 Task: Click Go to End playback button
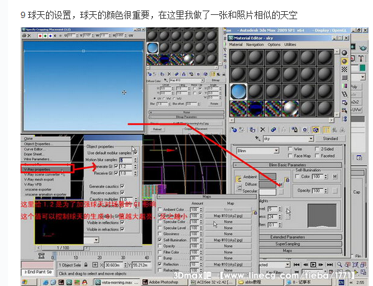coord(330,264)
